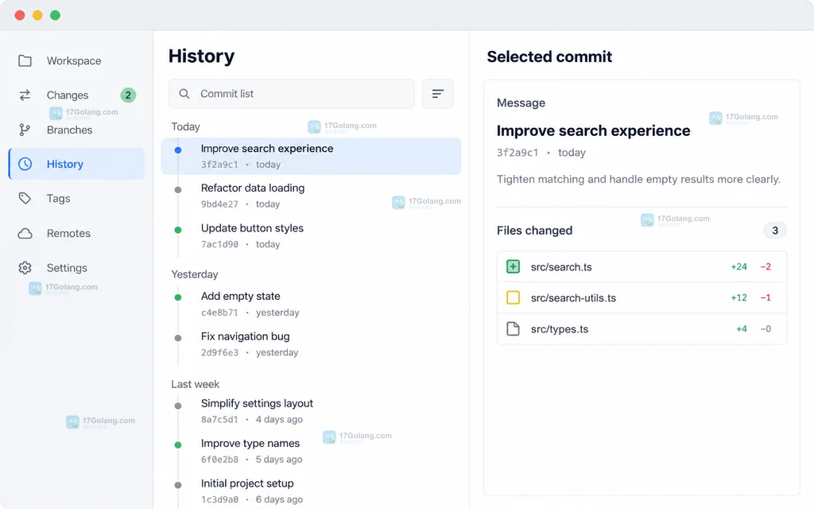Screen dimensions: 814x509
Task: Go to the Changes section
Action: pyautogui.click(x=76, y=95)
